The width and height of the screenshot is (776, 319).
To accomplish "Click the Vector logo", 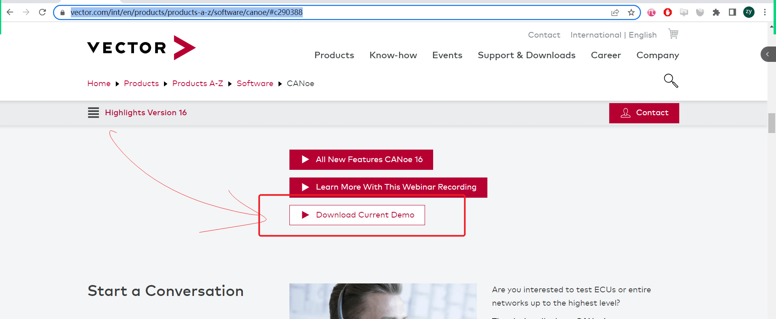I will (141, 48).
